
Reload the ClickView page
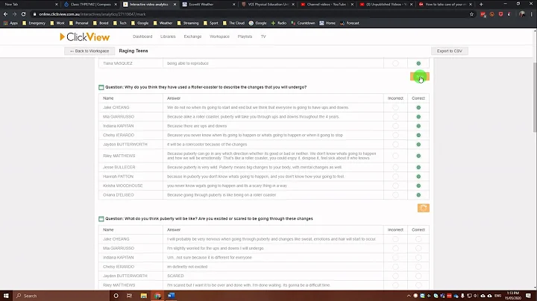[23, 14]
